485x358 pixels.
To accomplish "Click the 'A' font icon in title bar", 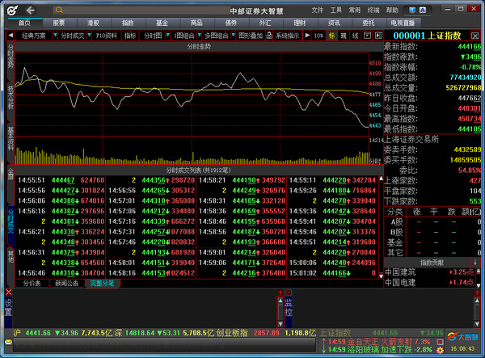I will [423, 10].
